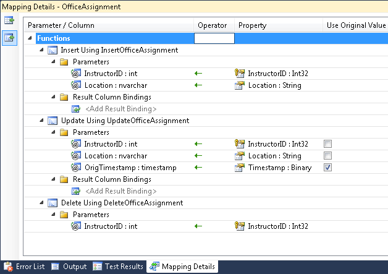Click the Update Using UpdateOfficeAssignment function icon
Viewport: 388px width, 274px height.
click(53, 121)
